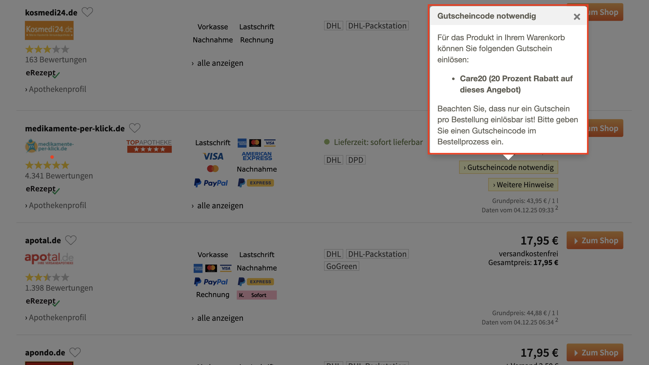Image resolution: width=649 pixels, height=365 pixels.
Task: Click PayPal logo in medikamente-per-klick row
Action: 211,183
